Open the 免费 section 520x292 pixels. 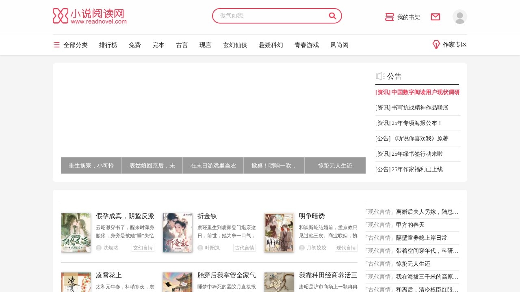pyautogui.click(x=135, y=45)
